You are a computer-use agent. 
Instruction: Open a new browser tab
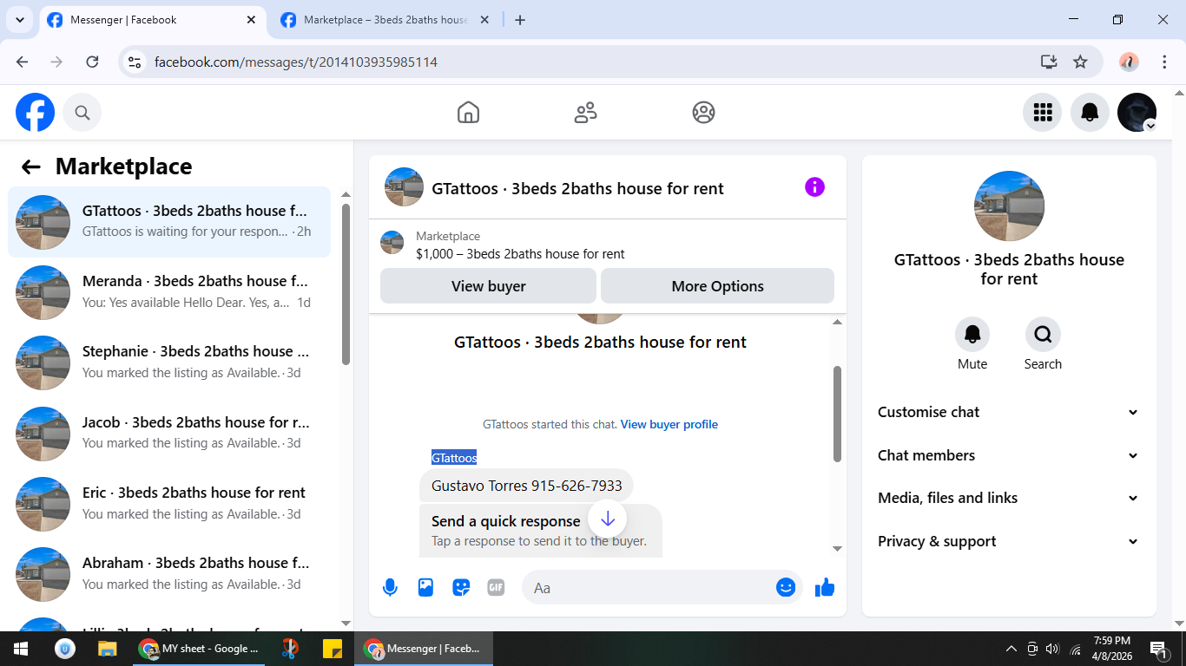point(520,20)
